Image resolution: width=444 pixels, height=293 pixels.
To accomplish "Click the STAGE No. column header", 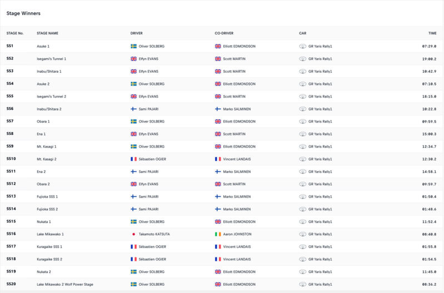I will click(15, 33).
